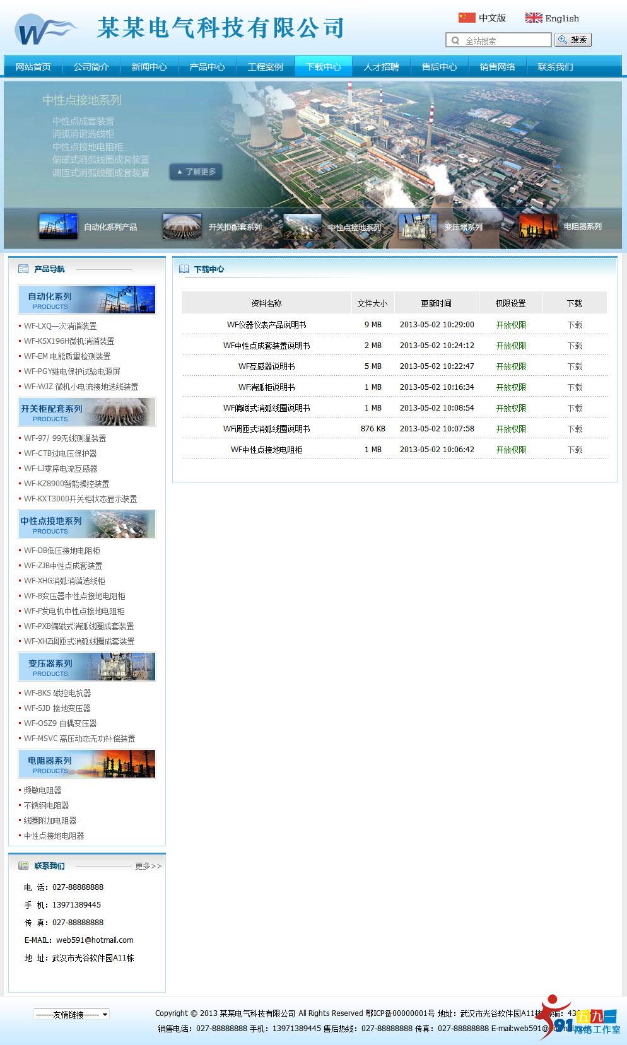Click 876 KB file size cell
627x1045 pixels.
373,429
